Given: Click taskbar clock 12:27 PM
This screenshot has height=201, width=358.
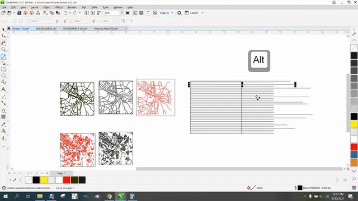Looking at the screenshot, I should 338,196.
